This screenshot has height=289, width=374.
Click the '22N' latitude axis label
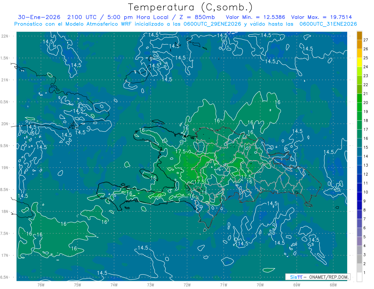pyautogui.click(x=5, y=36)
